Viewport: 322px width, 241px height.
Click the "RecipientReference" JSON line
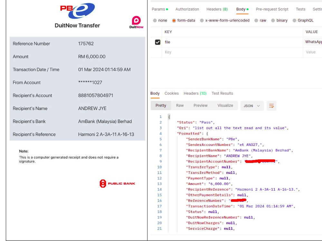[243, 189]
